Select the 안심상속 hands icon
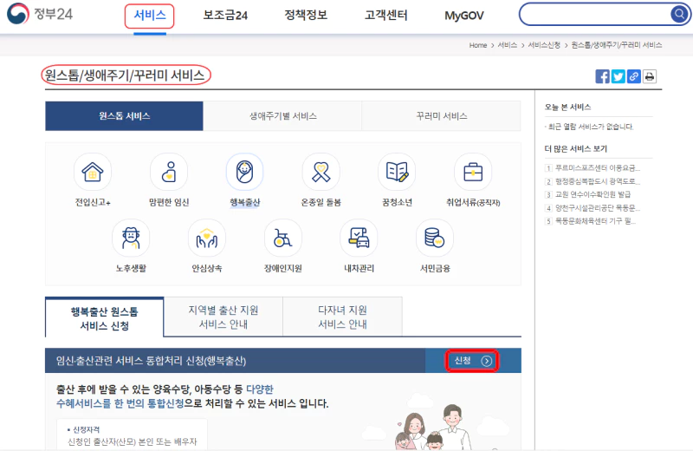 click(x=207, y=239)
